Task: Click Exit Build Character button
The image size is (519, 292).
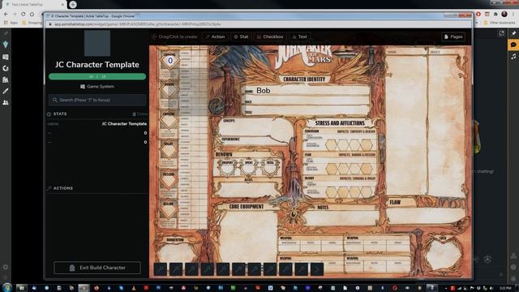Action: [97, 268]
